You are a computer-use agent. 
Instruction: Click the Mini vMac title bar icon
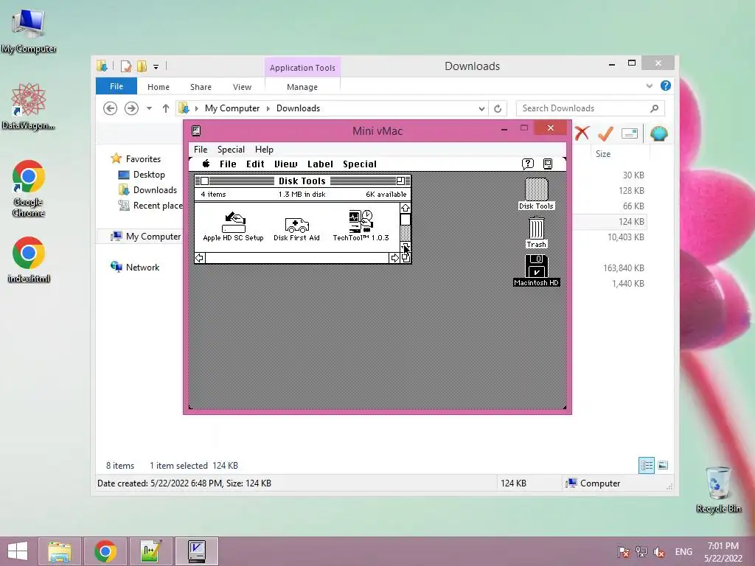pyautogui.click(x=196, y=130)
